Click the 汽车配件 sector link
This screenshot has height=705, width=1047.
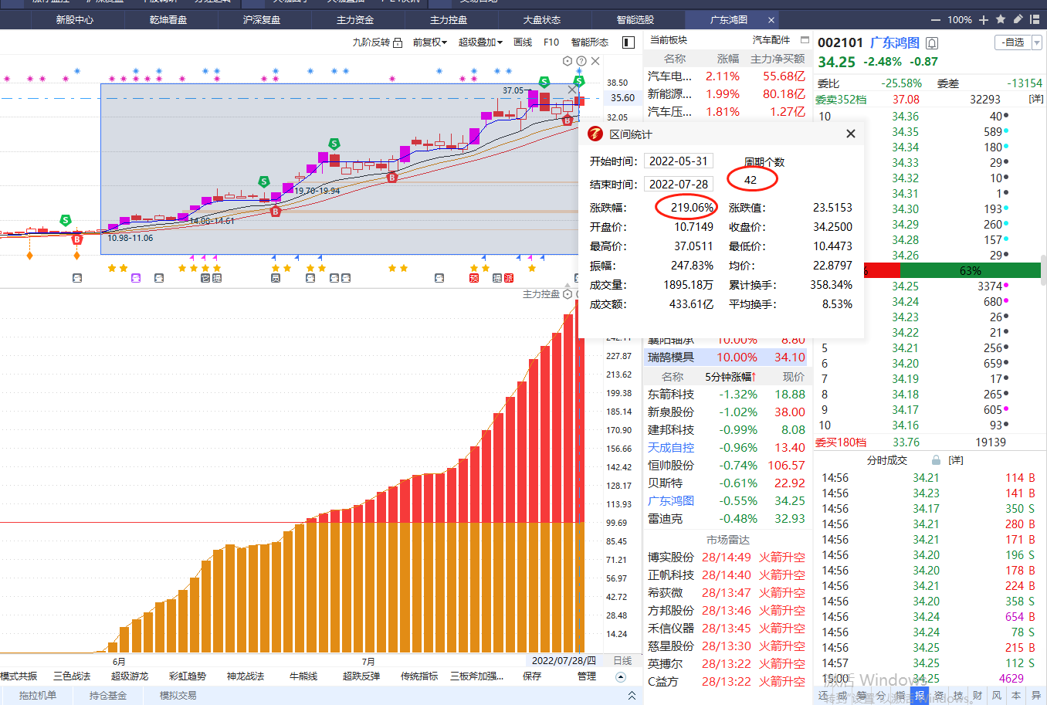[x=771, y=40]
